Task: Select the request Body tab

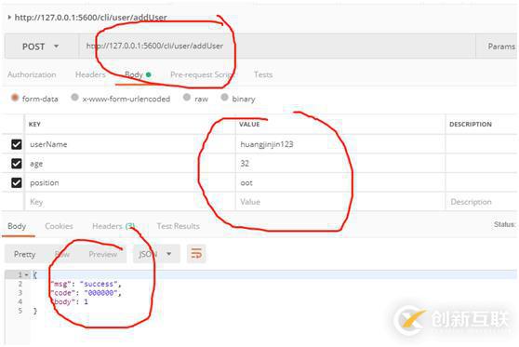Action: 138,74
